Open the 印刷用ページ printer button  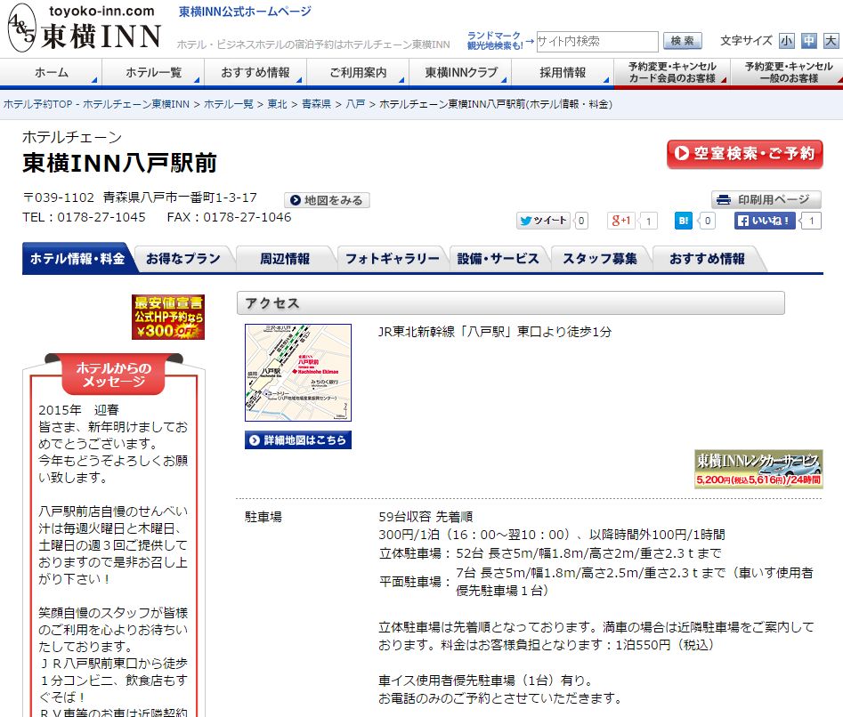click(x=766, y=200)
